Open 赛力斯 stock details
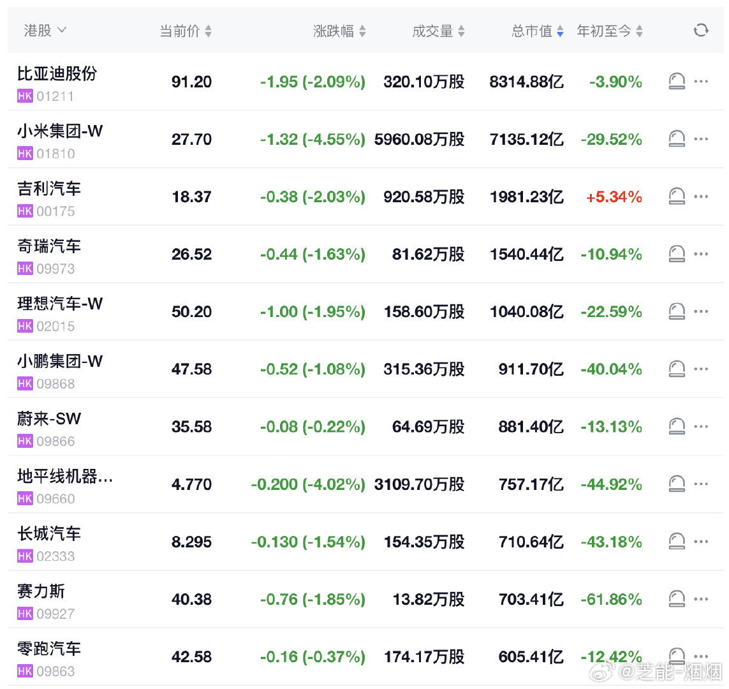The width and height of the screenshot is (729, 689). (x=41, y=591)
